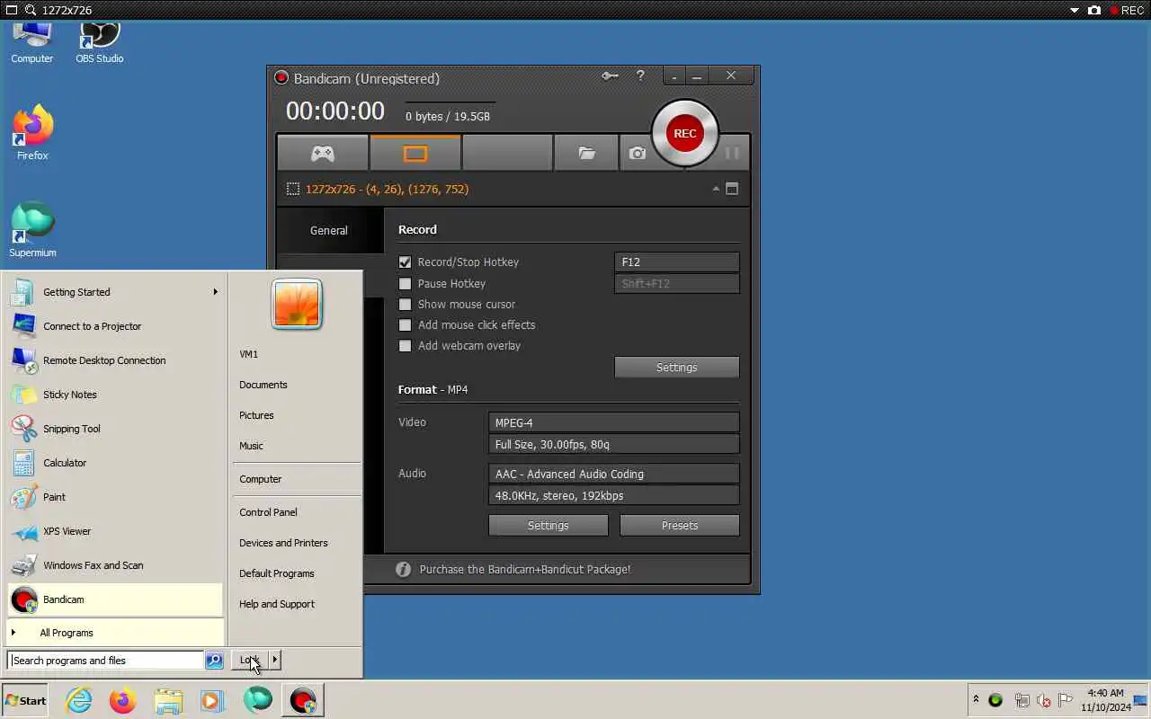Click the F12 hotkey field
1151x719 pixels.
click(x=677, y=262)
